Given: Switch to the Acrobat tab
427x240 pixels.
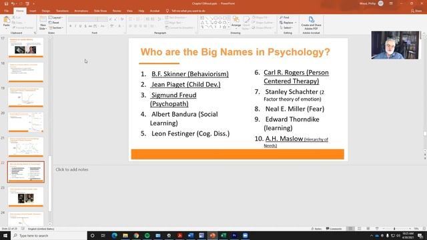Looking at the screenshot, I should click(x=155, y=11).
